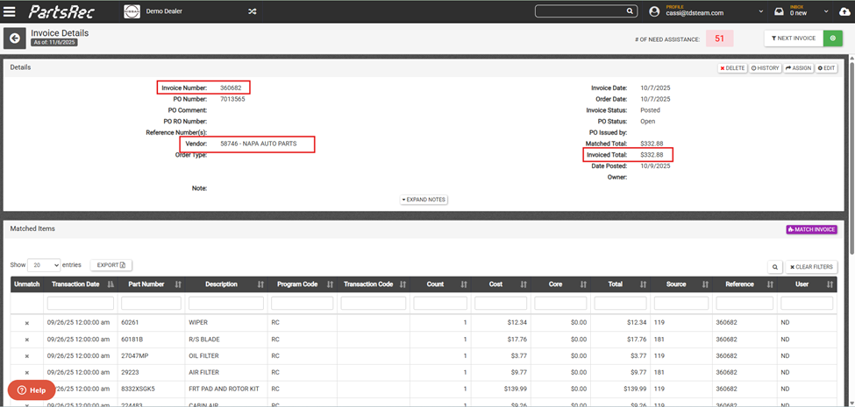855x407 pixels.
Task: Click invoice number 360682 in details
Action: click(x=231, y=88)
